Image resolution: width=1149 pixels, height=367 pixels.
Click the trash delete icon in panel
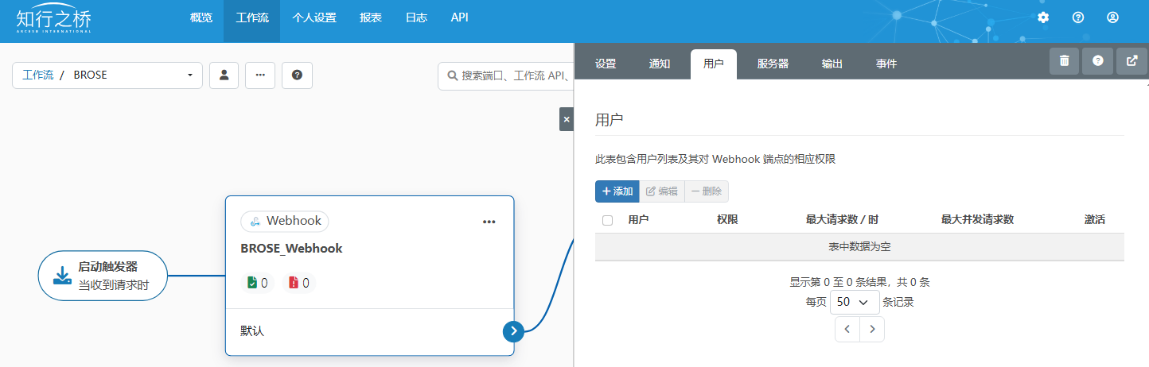click(1064, 60)
